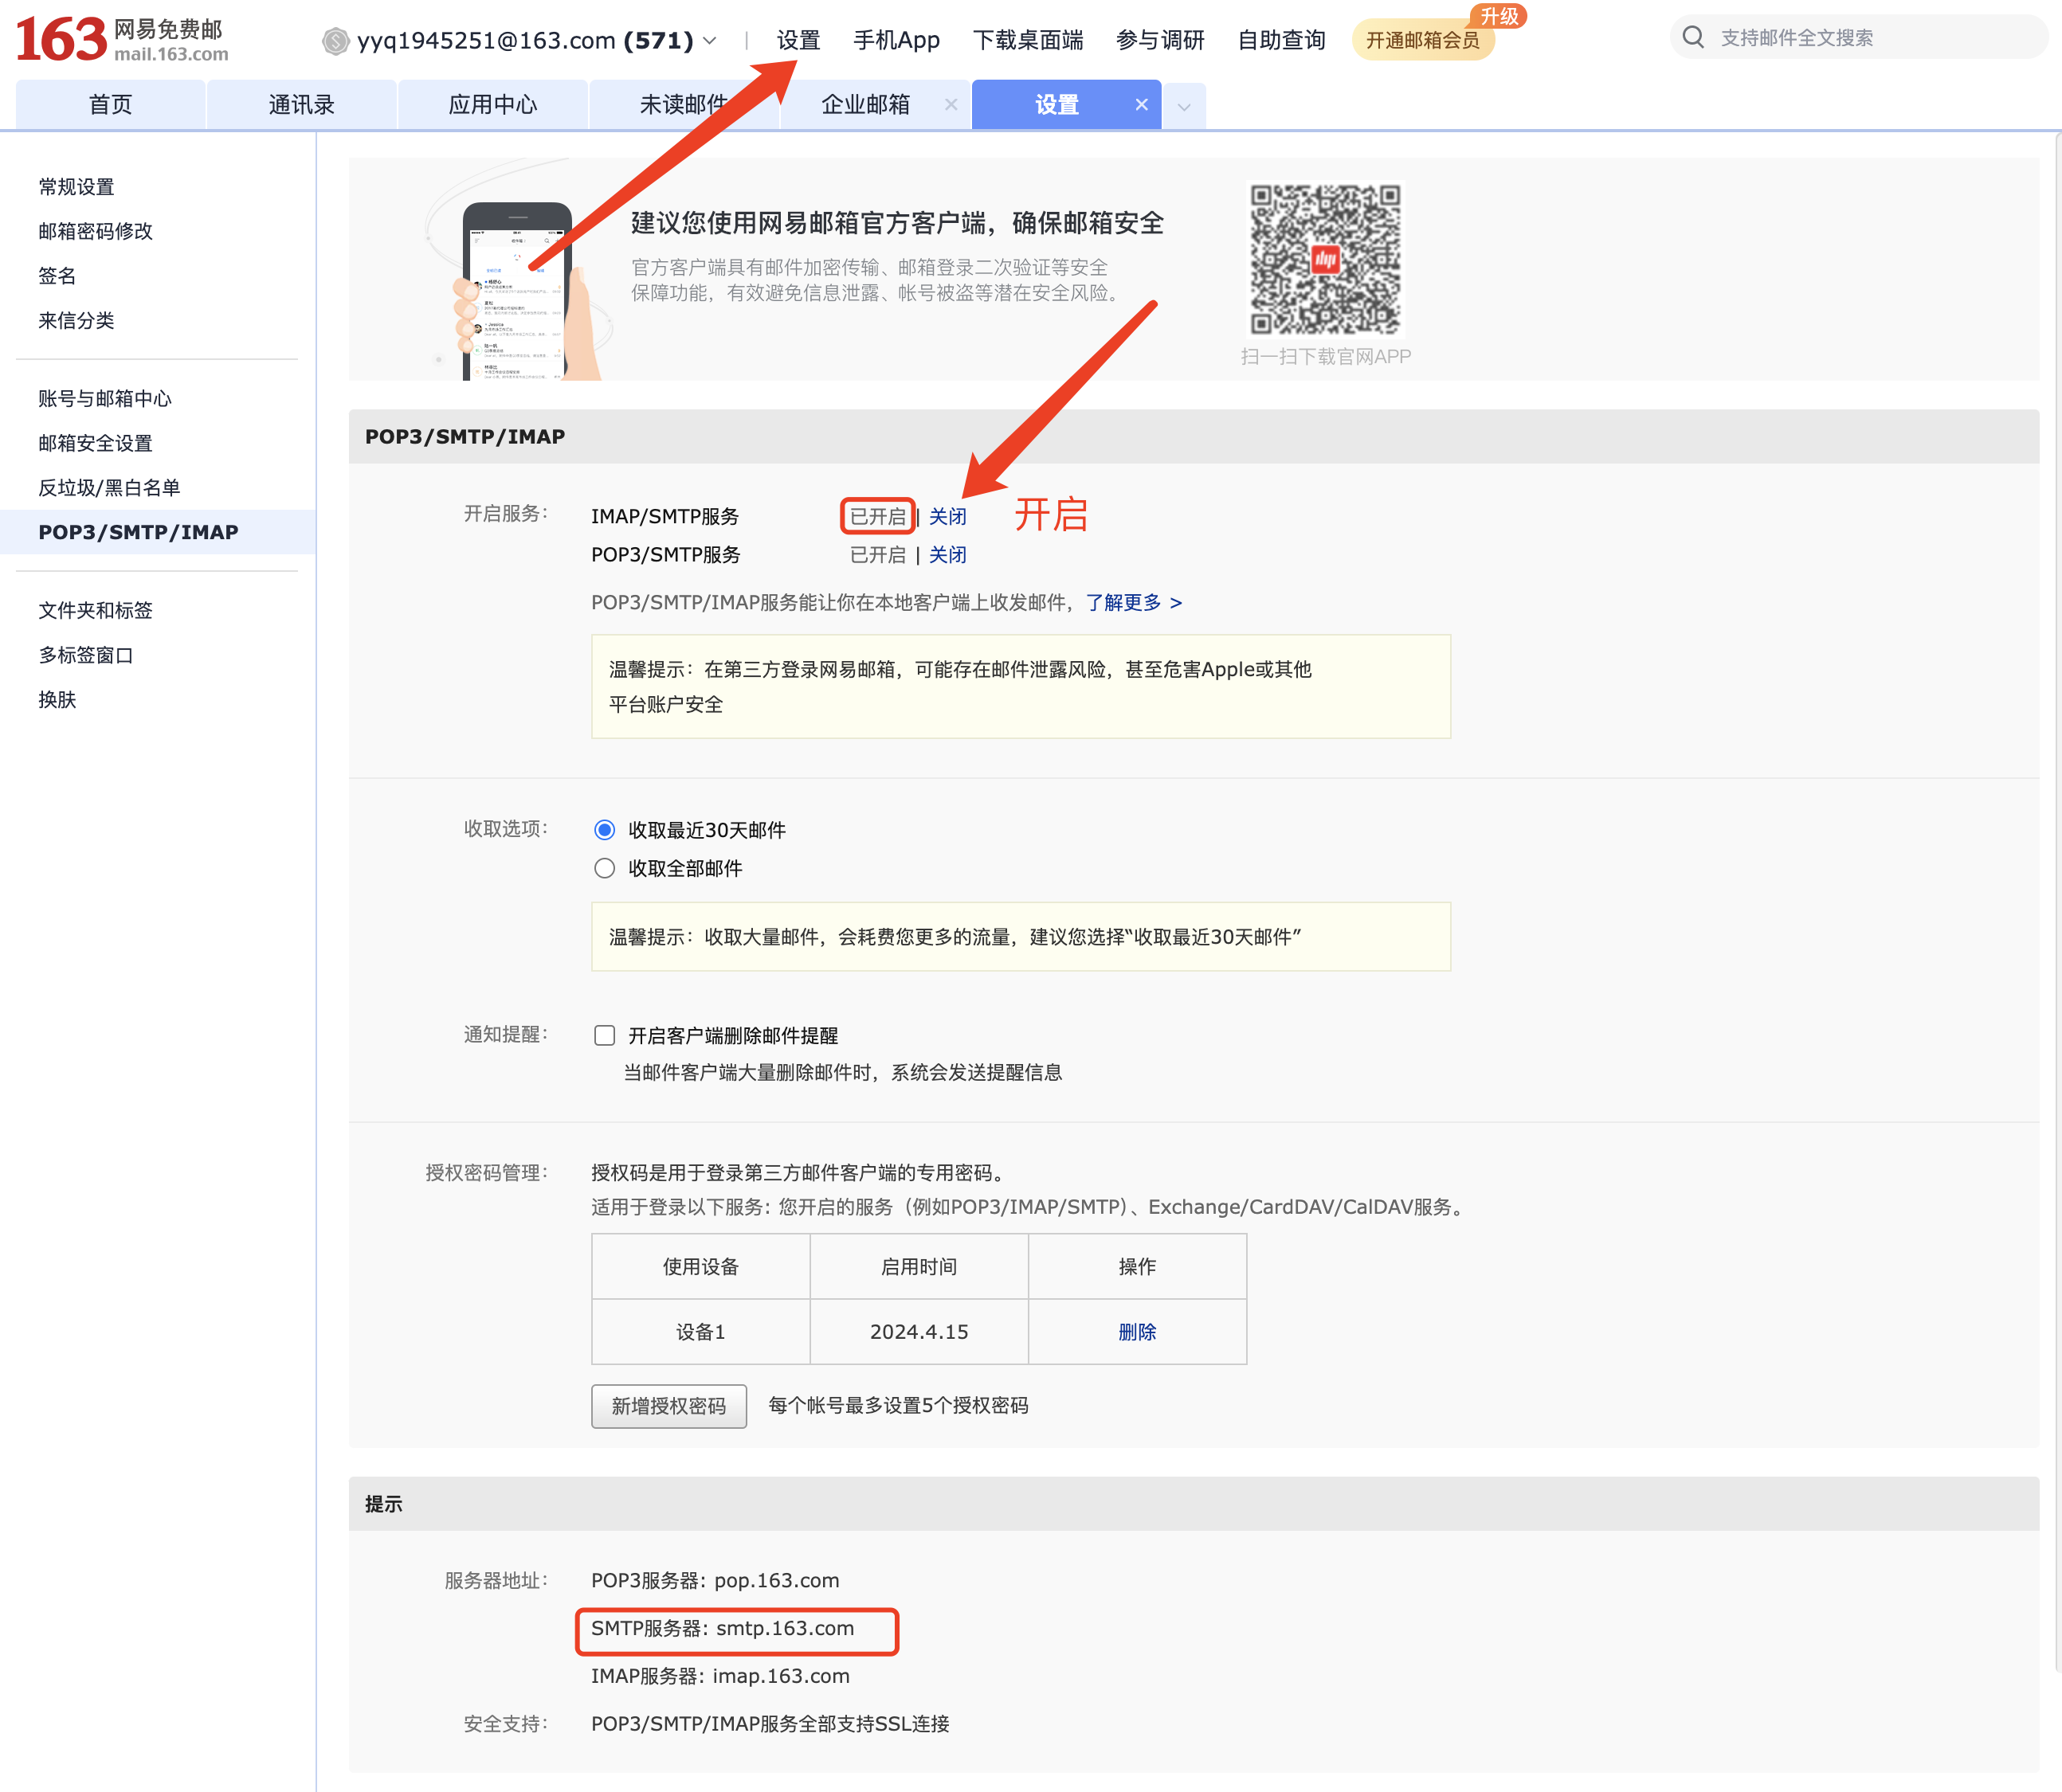Click the POP3服务器: pop.163.com text
2062x1792 pixels.
click(x=715, y=1581)
